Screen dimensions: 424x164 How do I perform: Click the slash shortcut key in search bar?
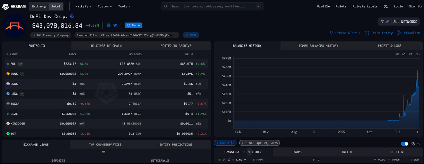click(x=259, y=6)
